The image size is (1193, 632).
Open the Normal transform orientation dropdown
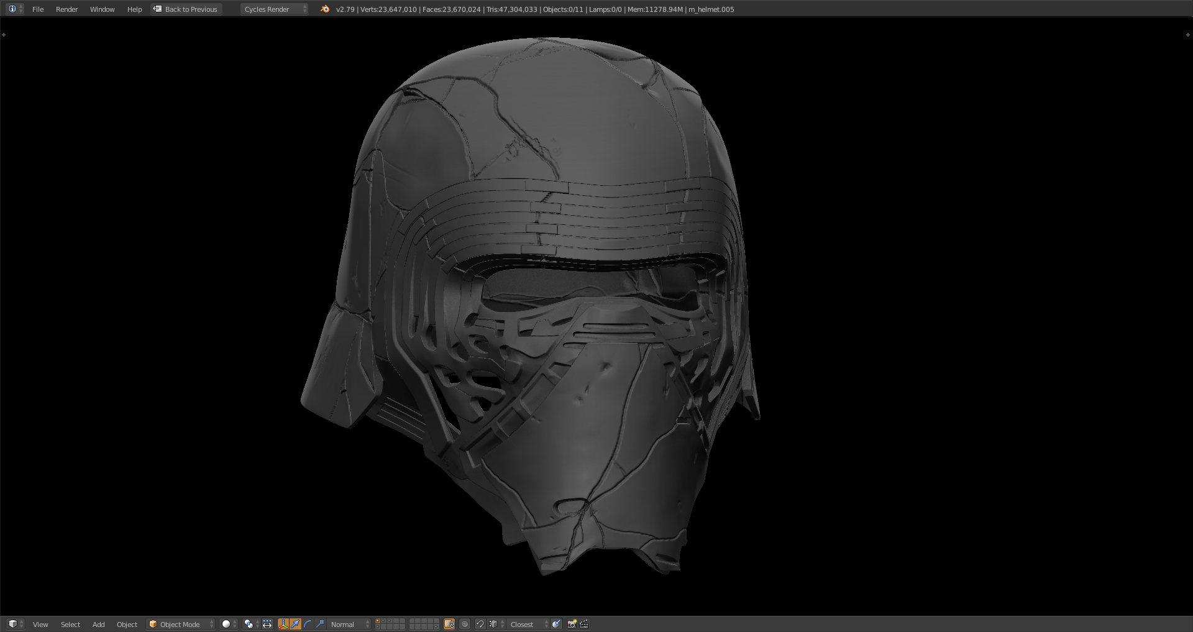tap(349, 624)
